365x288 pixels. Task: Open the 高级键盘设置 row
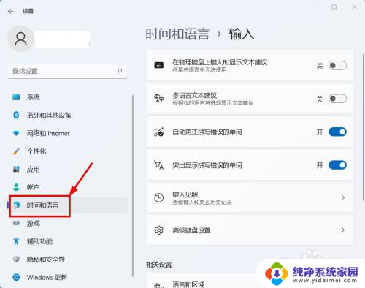tap(250, 230)
